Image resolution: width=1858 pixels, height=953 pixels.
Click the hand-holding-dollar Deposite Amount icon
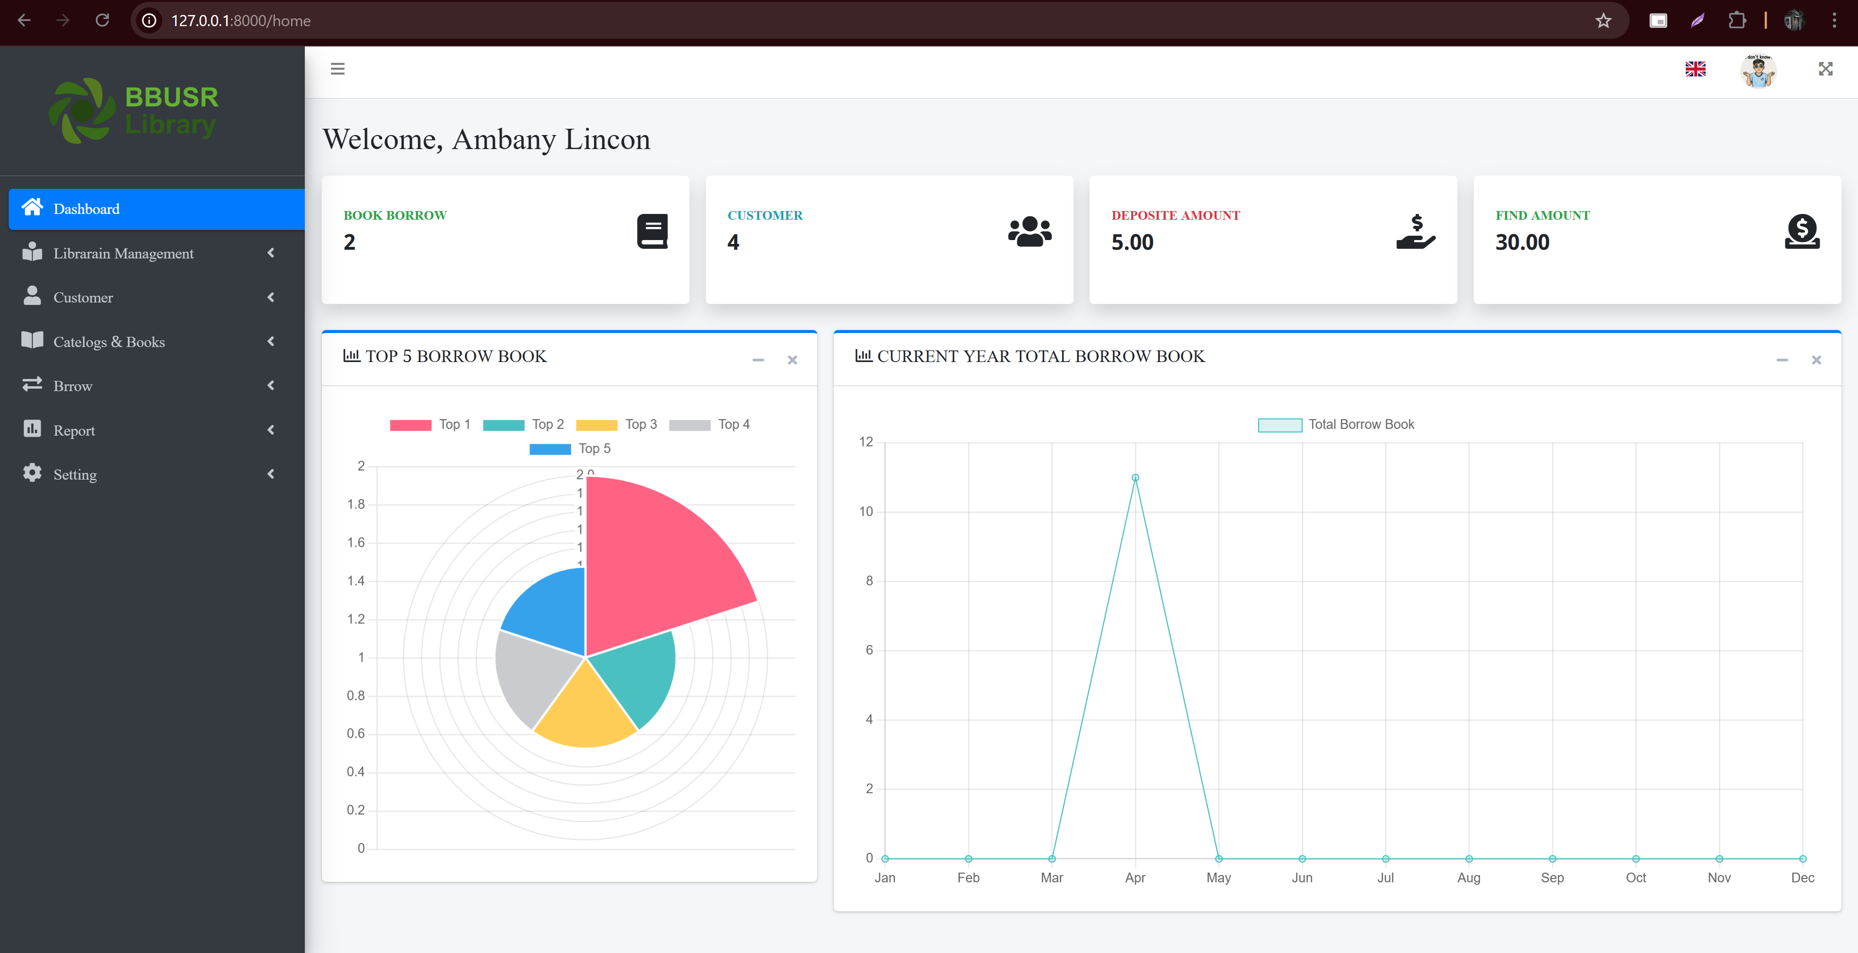1415,231
